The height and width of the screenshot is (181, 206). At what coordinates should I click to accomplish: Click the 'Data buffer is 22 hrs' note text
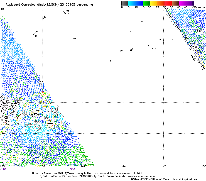pyautogui.click(x=57, y=176)
